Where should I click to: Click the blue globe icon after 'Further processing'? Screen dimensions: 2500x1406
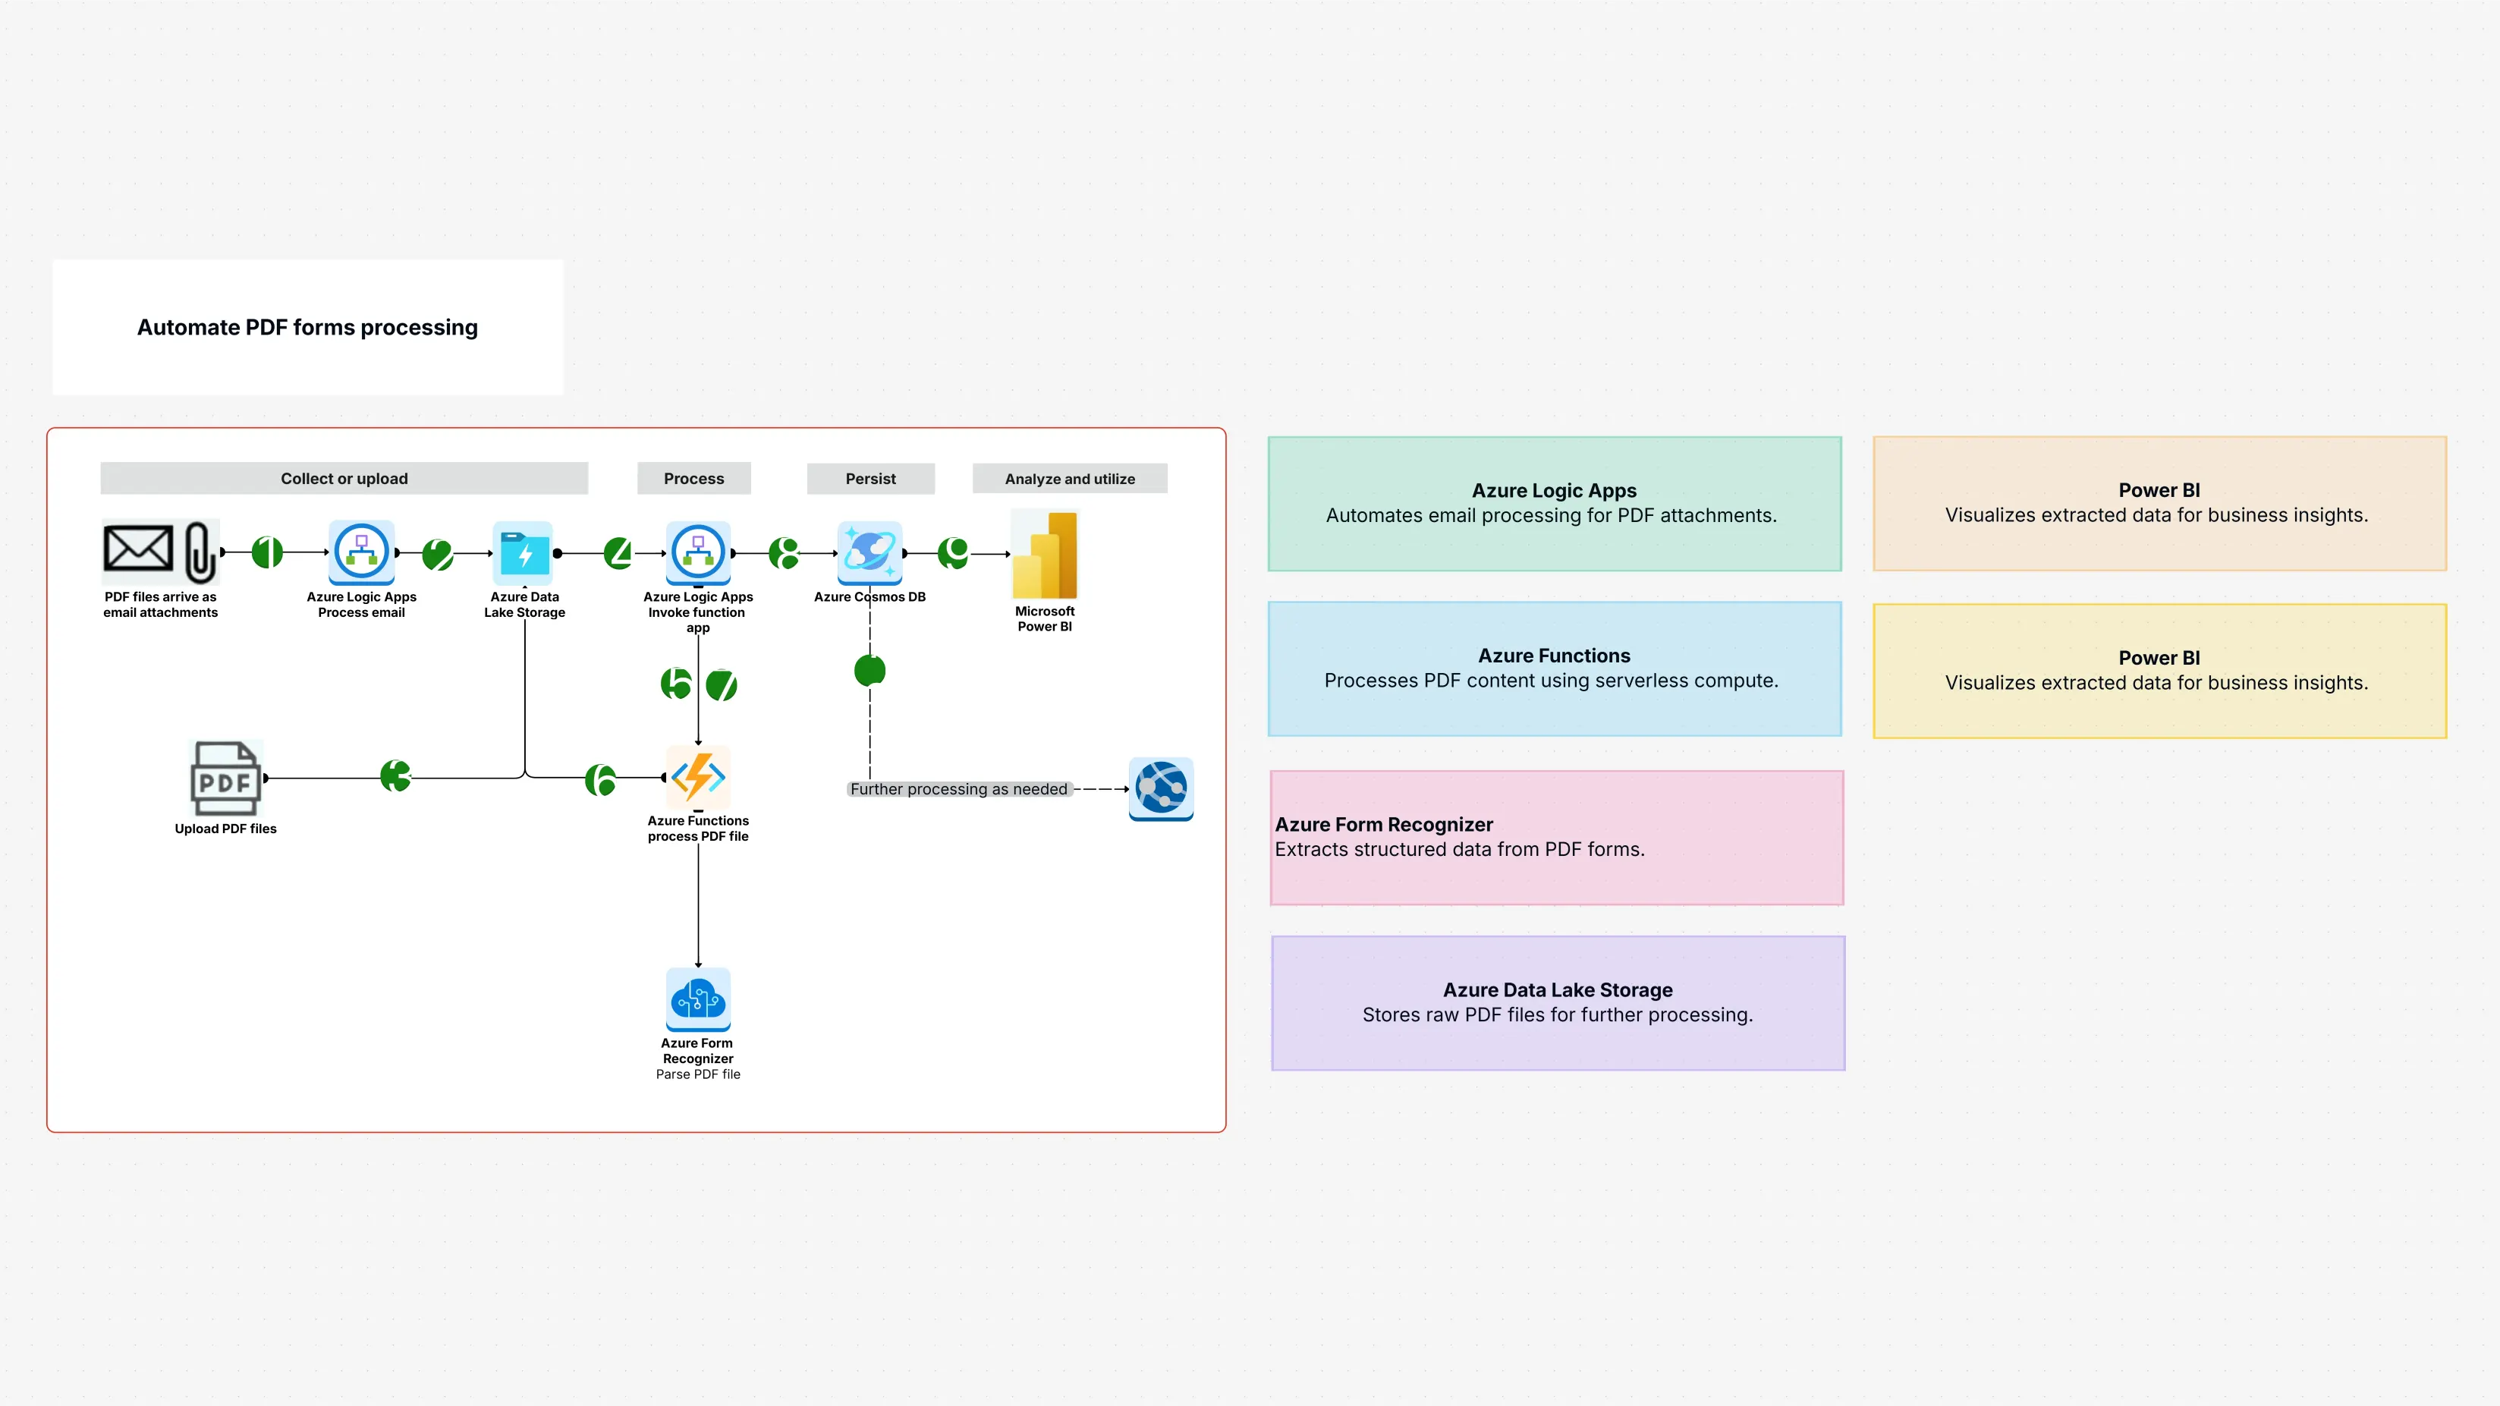tap(1161, 789)
